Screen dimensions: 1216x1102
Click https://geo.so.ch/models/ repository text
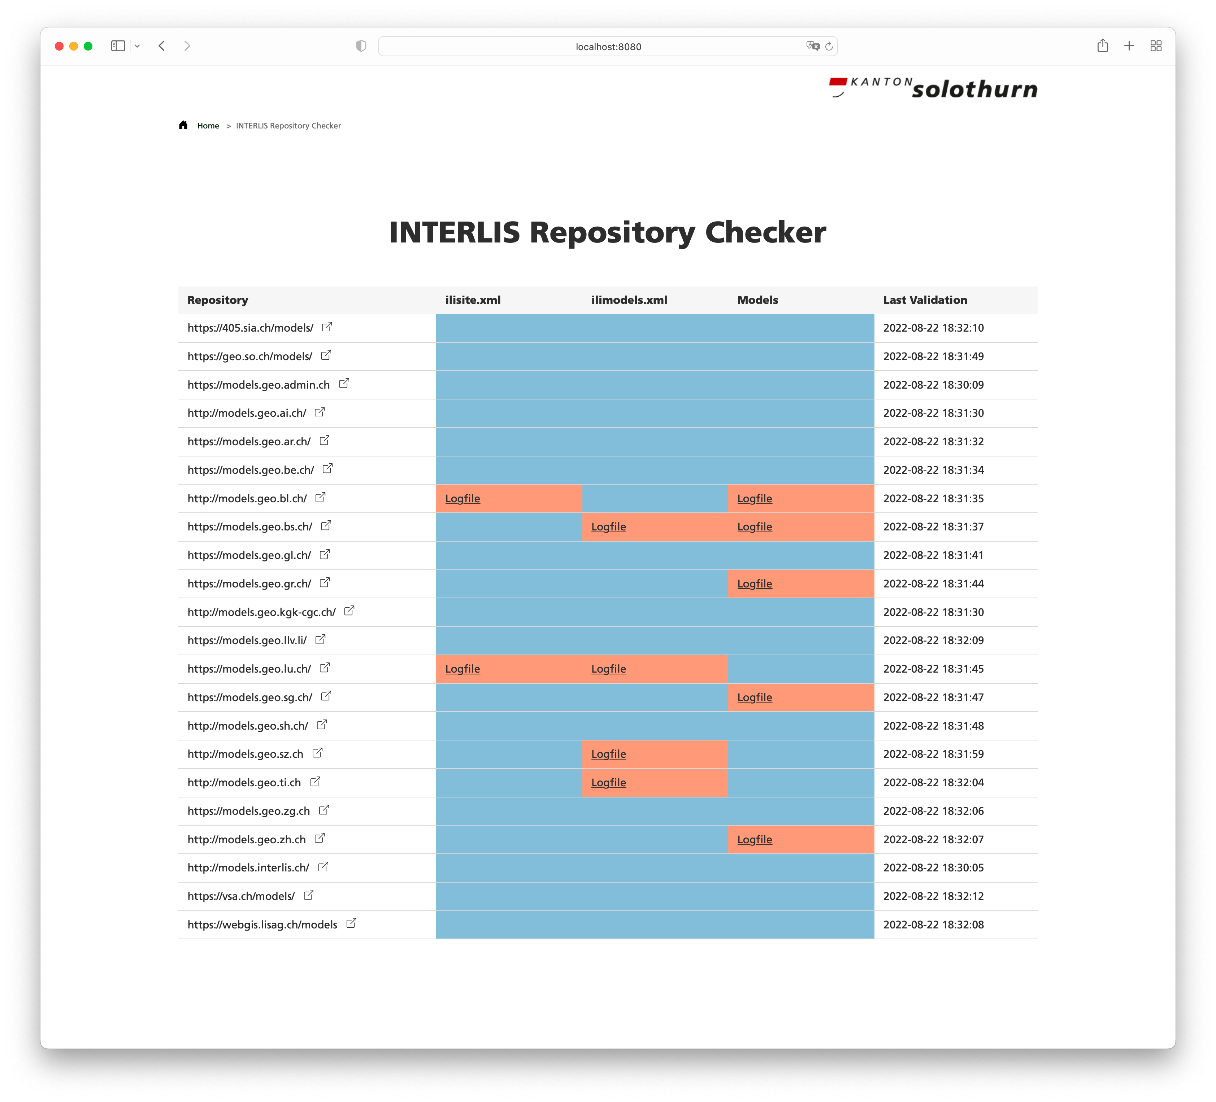click(250, 356)
